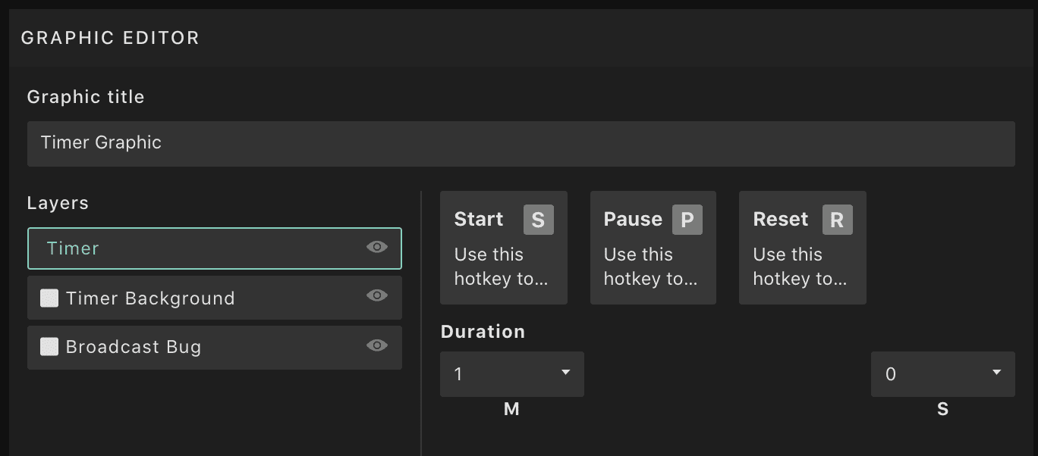Image resolution: width=1038 pixels, height=456 pixels.
Task: Click the seconds value showing 0
Action: pyautogui.click(x=891, y=374)
